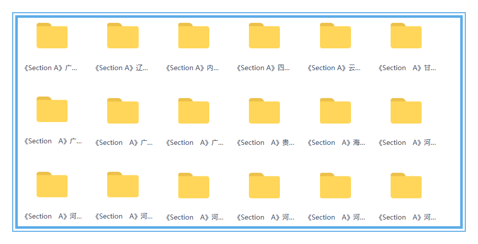Select the label text 《Section A》甘...
Screen dimensions: 478x244
[x=407, y=68]
